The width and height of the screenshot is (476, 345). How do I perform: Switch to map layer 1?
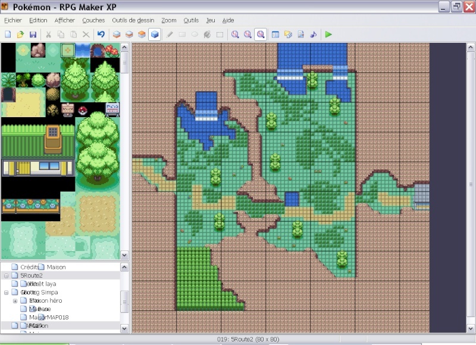(x=117, y=34)
